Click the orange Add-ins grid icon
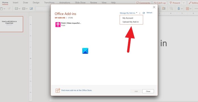198x102 pixels. (187, 8)
